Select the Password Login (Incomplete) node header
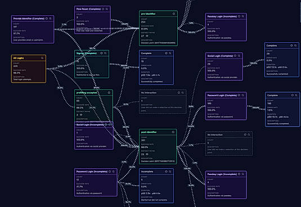 pyautogui.click(x=96, y=172)
